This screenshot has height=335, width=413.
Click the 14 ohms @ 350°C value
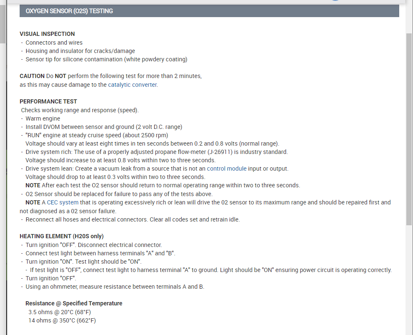coord(62,320)
